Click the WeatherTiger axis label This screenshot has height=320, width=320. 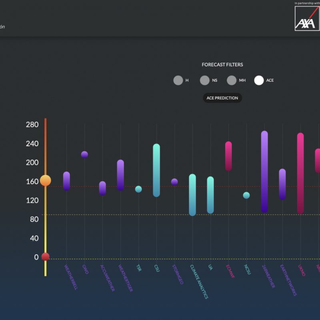pos(126,278)
